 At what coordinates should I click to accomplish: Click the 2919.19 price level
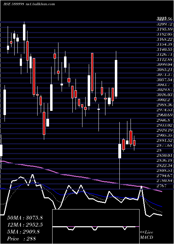point(164,130)
